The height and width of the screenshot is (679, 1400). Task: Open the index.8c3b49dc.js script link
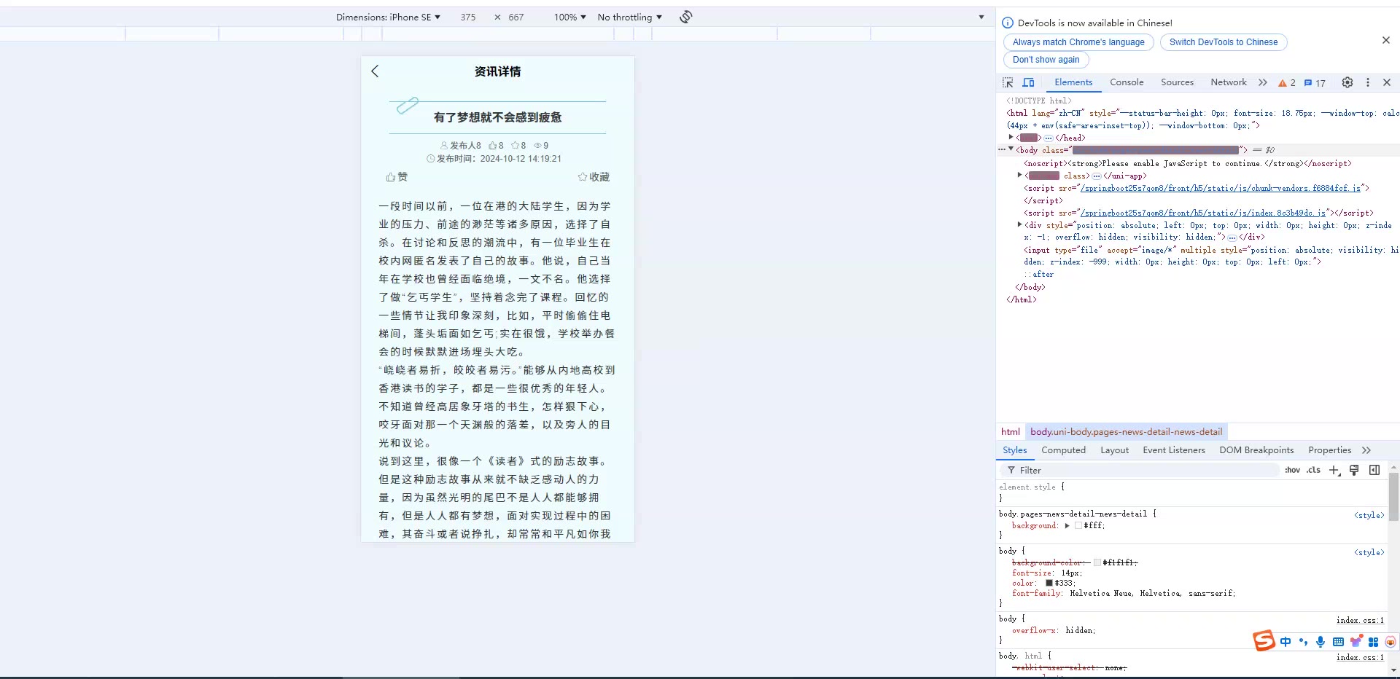pyautogui.click(x=1203, y=213)
